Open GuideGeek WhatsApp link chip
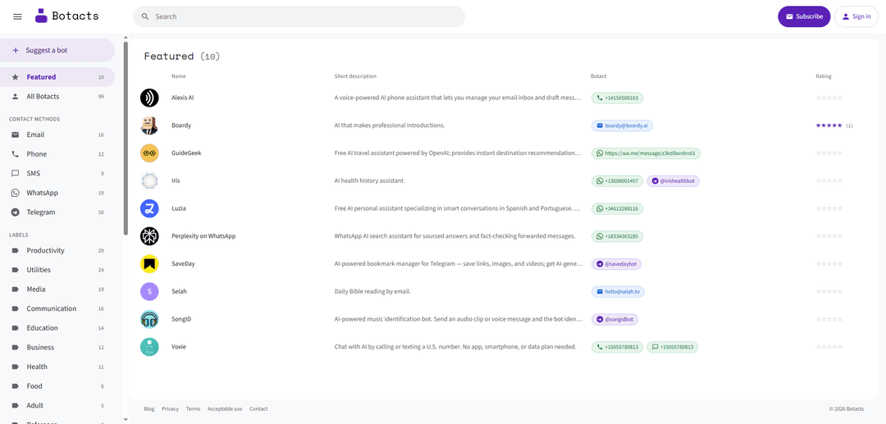This screenshot has width=886, height=424. (x=646, y=153)
